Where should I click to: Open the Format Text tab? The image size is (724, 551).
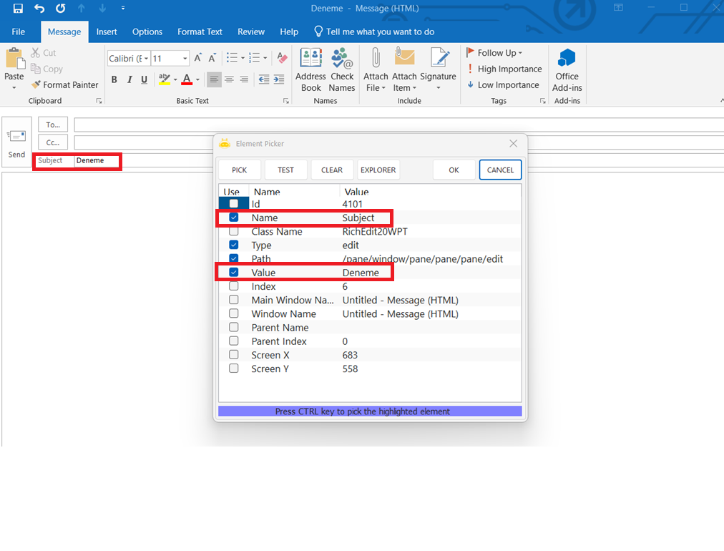(x=200, y=31)
